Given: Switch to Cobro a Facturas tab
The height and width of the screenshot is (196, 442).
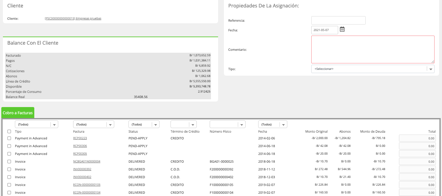Looking at the screenshot, I should pyautogui.click(x=18, y=113).
